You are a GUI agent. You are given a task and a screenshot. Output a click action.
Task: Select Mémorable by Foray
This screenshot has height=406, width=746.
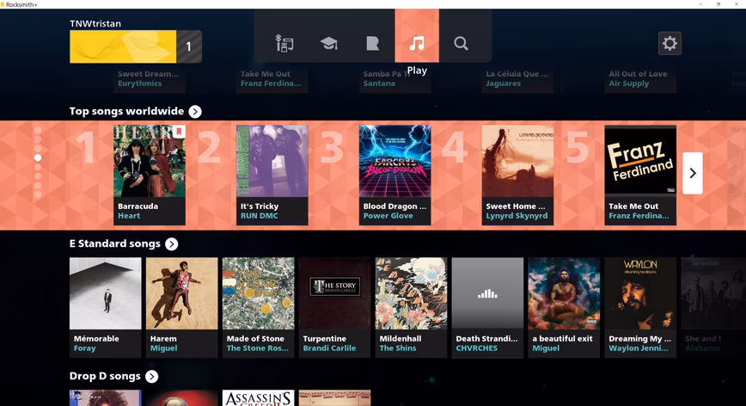click(x=105, y=307)
